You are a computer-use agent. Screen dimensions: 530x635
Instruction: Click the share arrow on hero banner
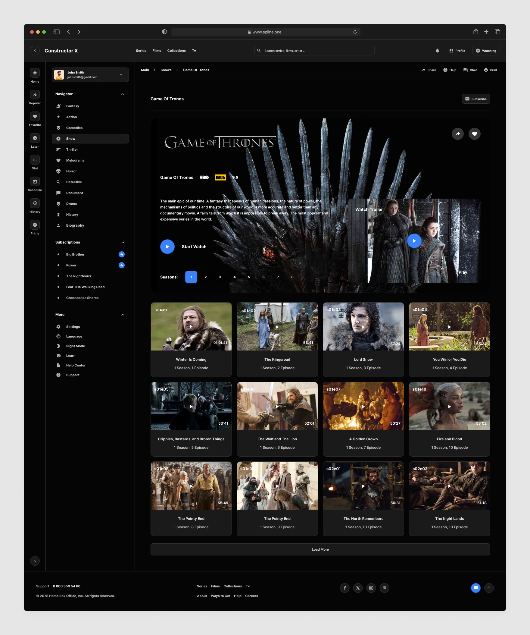click(x=457, y=134)
